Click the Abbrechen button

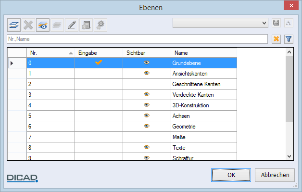(275, 175)
